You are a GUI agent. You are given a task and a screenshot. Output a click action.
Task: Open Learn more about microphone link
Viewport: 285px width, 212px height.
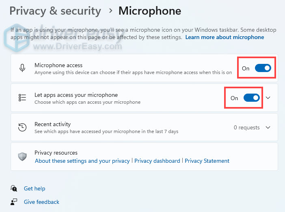(225, 37)
